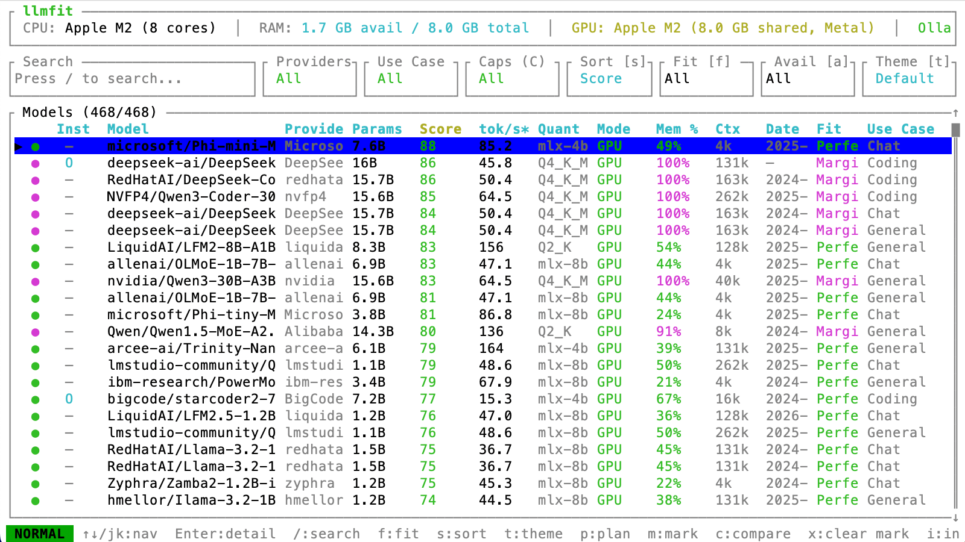Click the installed marker for bigcode/starcoder2-7

[x=69, y=399]
